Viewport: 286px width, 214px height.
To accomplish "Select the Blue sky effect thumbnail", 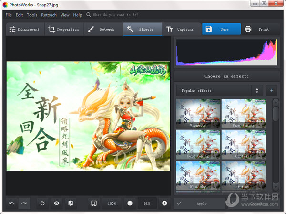I will coord(198,175).
